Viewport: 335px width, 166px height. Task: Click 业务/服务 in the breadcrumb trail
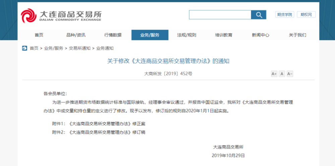54,48
